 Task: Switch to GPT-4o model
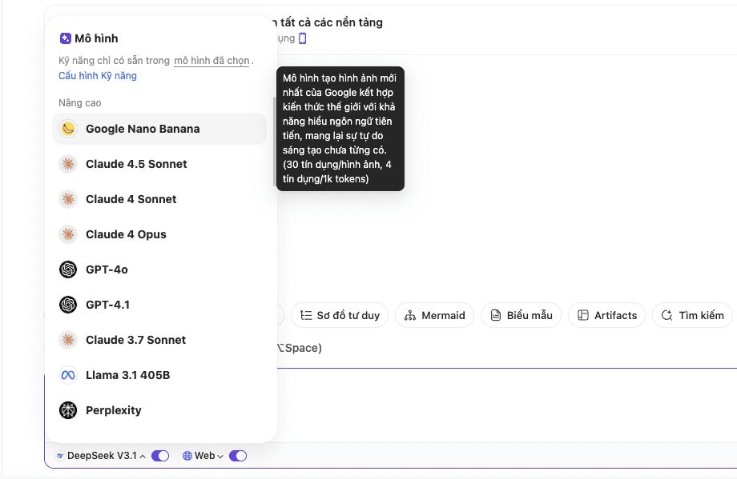tap(159, 269)
